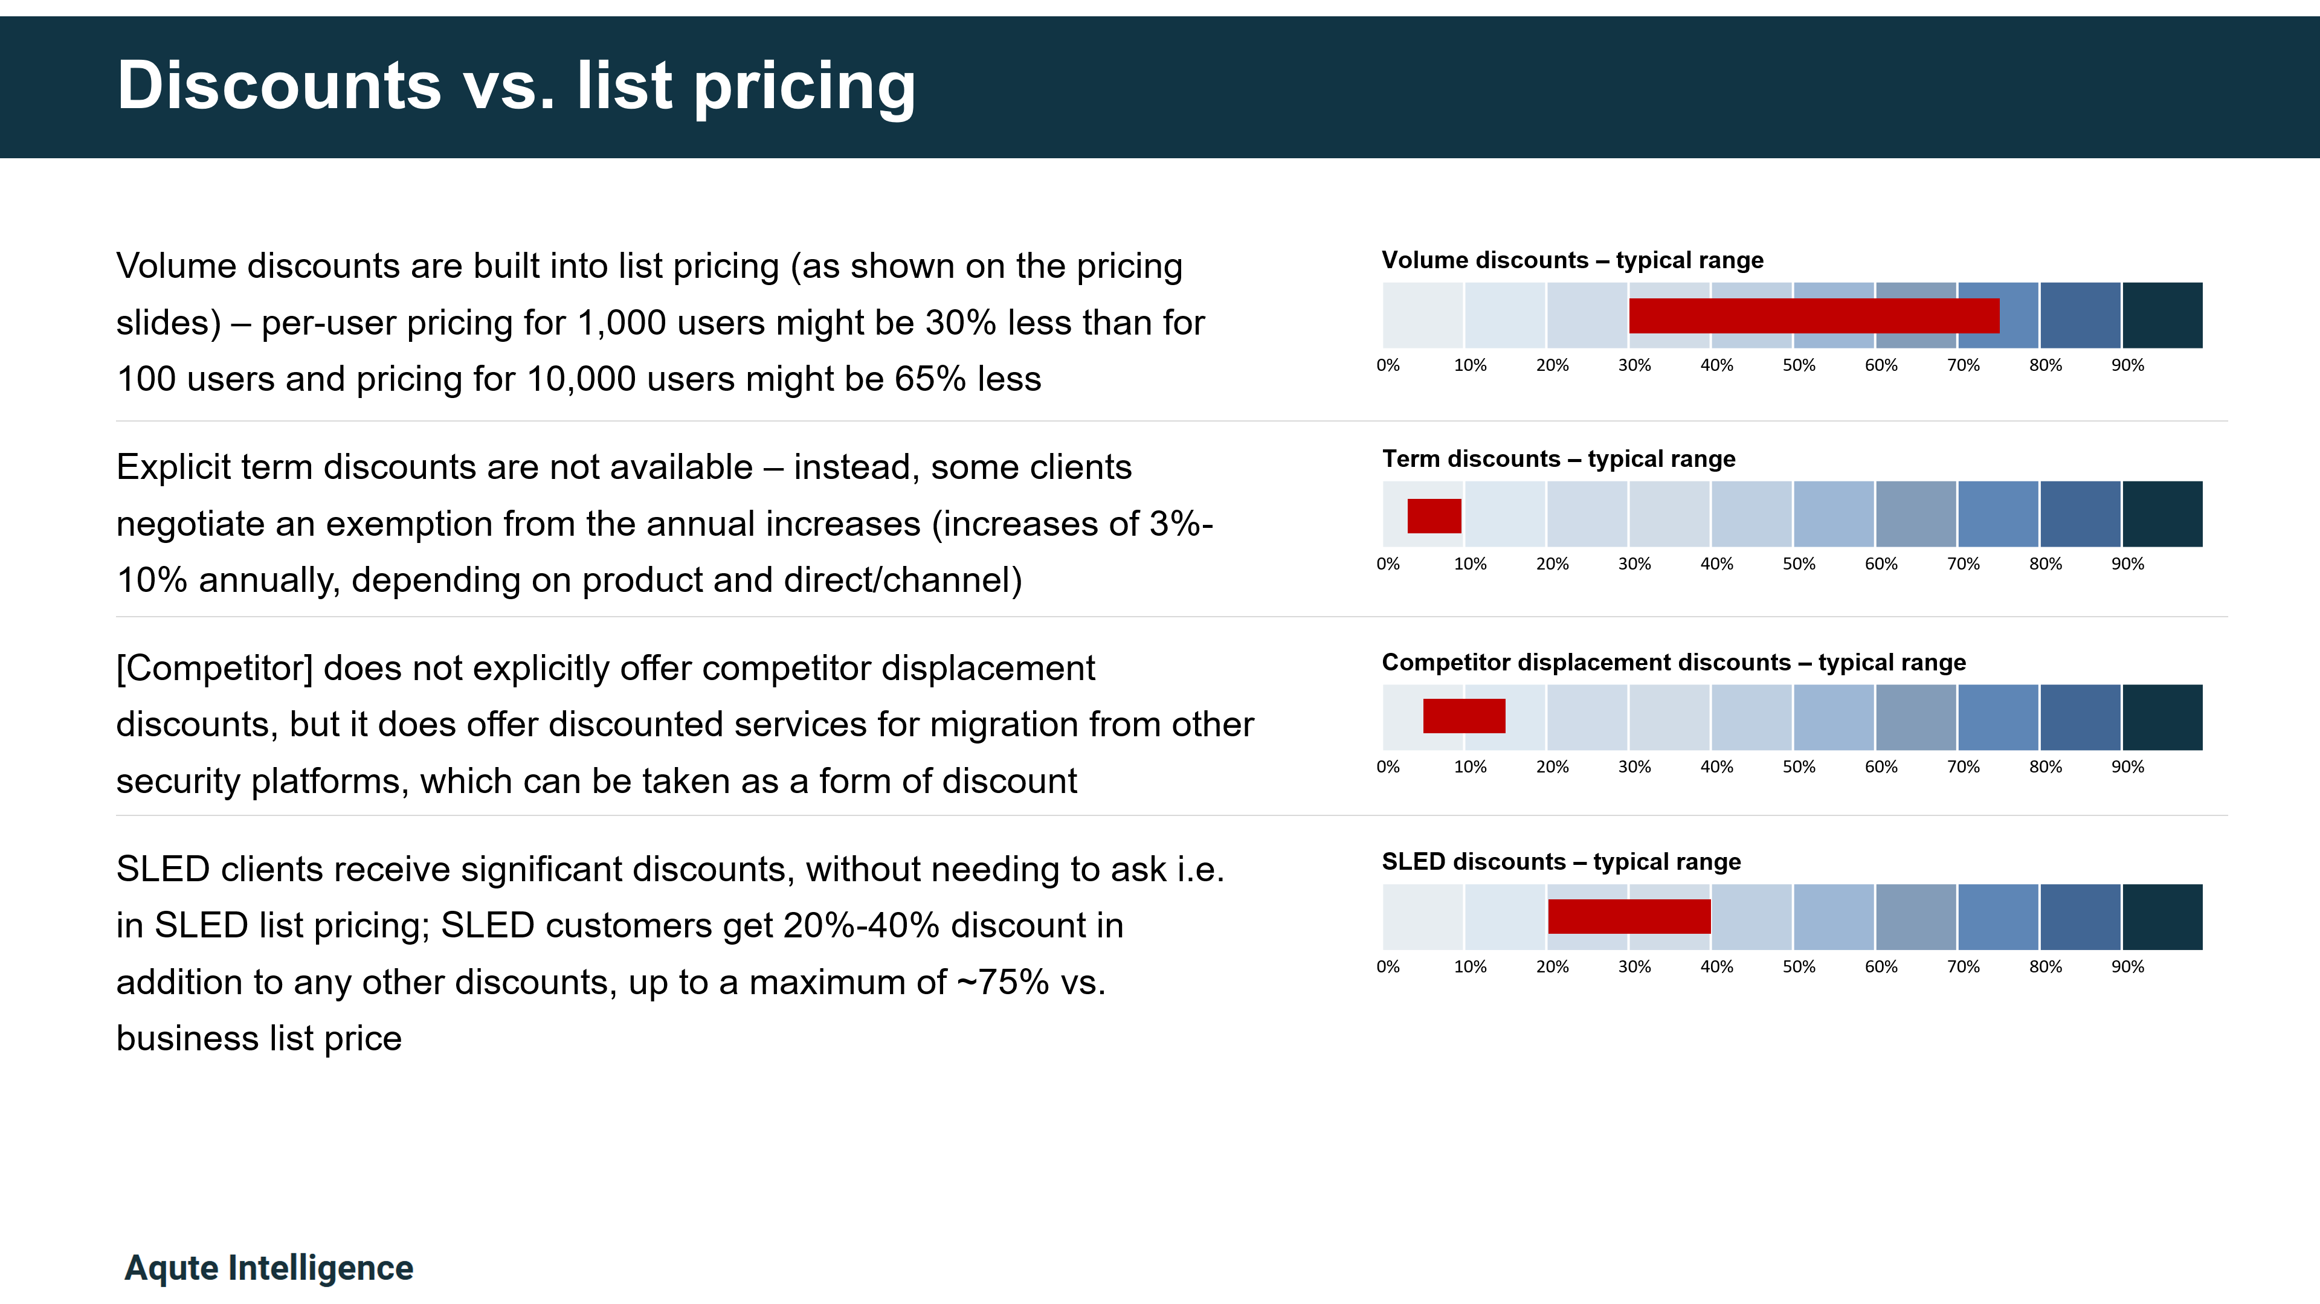Click the red bar in Competitor displacement chart
This screenshot has width=2320, height=1304.
(x=1463, y=716)
